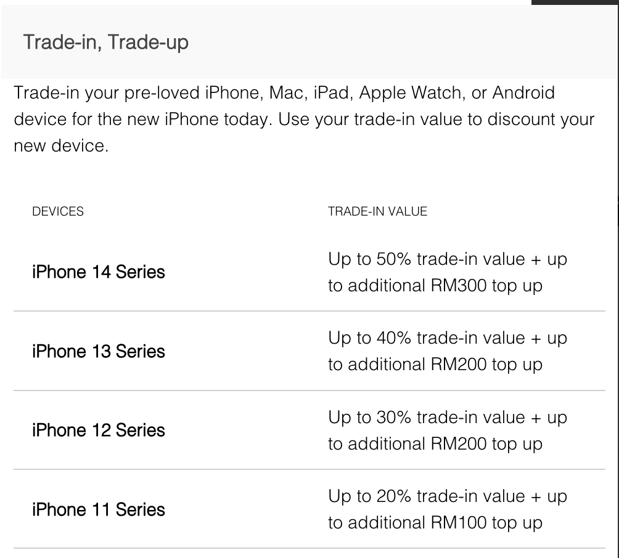
Task: Click the dark bar at top-right corner
Action: point(575,2)
